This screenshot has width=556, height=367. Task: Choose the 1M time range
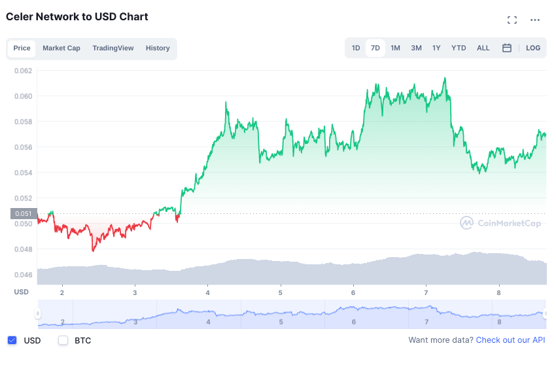coord(395,48)
